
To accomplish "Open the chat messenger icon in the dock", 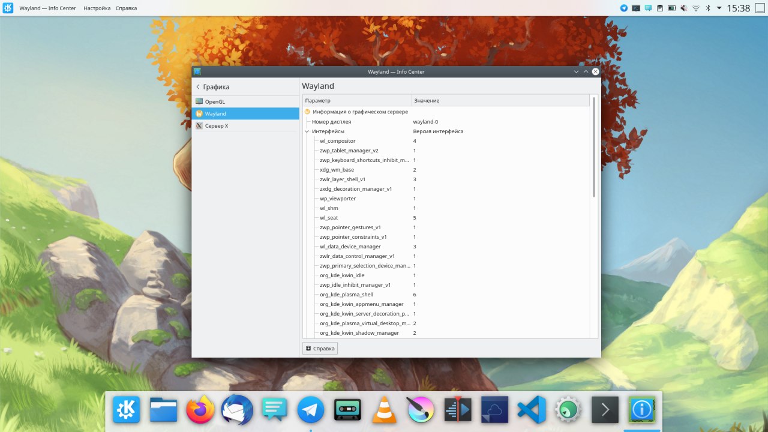I will pos(274,410).
